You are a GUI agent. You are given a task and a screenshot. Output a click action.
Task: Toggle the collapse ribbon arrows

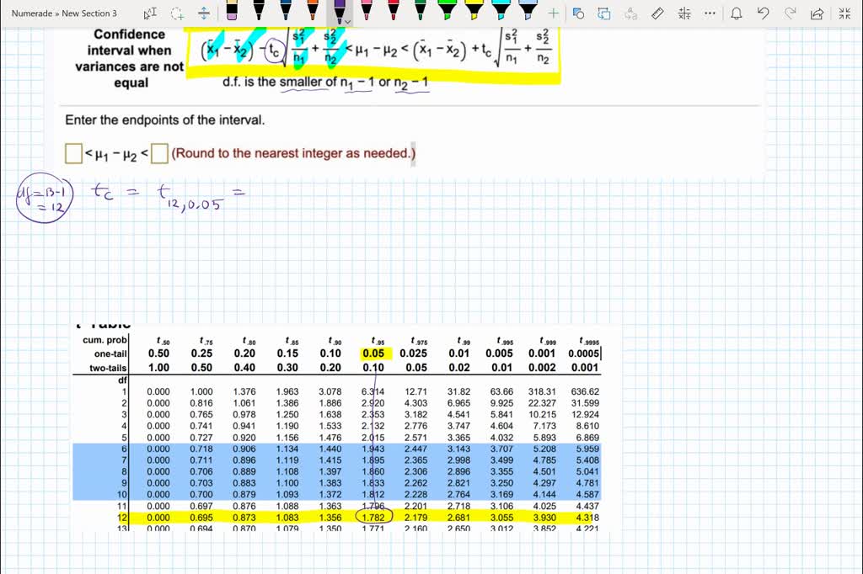coord(844,12)
